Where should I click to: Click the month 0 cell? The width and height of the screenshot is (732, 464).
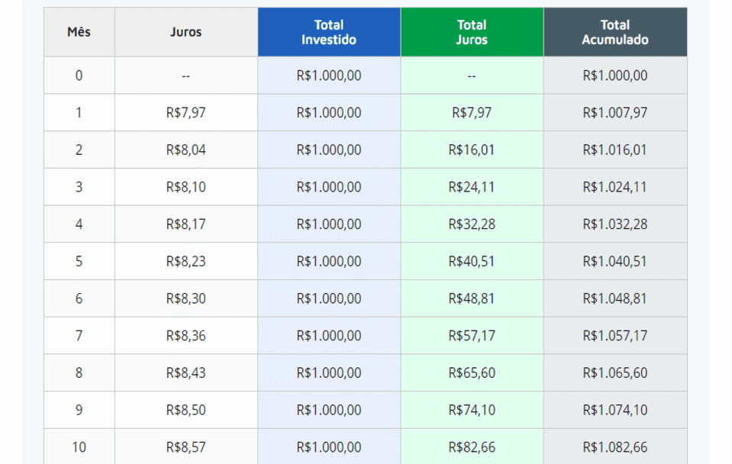[x=79, y=76]
